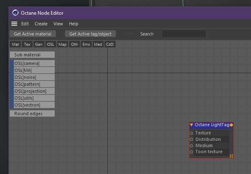Click the Cinema 4D logo icon
This screenshot has height=174, width=251.
point(16,13)
